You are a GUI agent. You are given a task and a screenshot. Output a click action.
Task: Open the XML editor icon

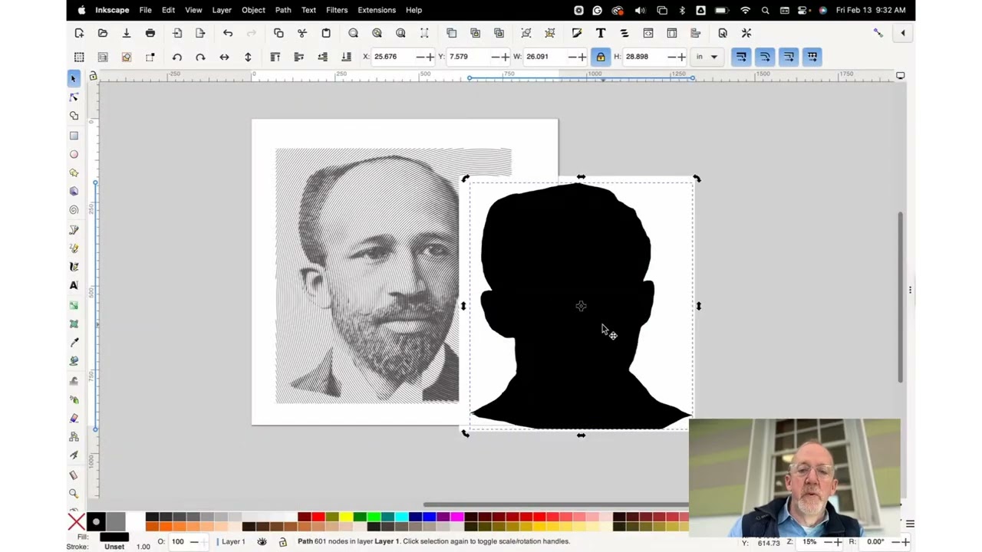648,33
